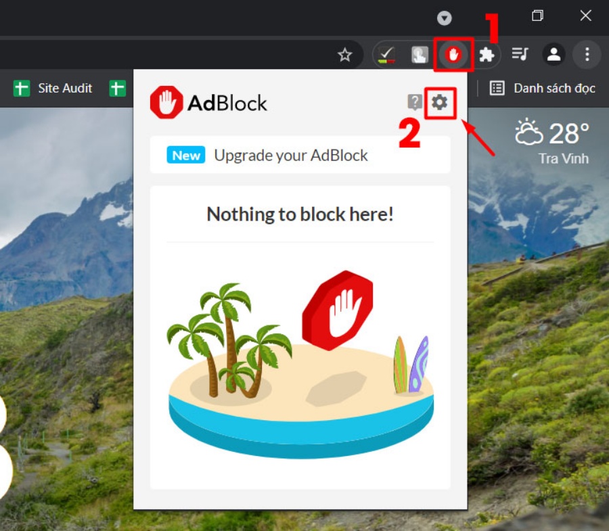Screen dimensions: 609x531
Task: Click the Chrome profile avatar icon
Action: coord(554,55)
